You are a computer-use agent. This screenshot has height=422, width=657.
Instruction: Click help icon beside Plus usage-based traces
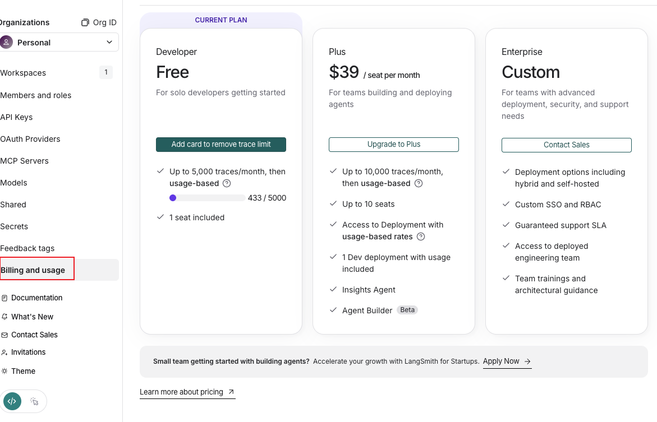point(419,183)
